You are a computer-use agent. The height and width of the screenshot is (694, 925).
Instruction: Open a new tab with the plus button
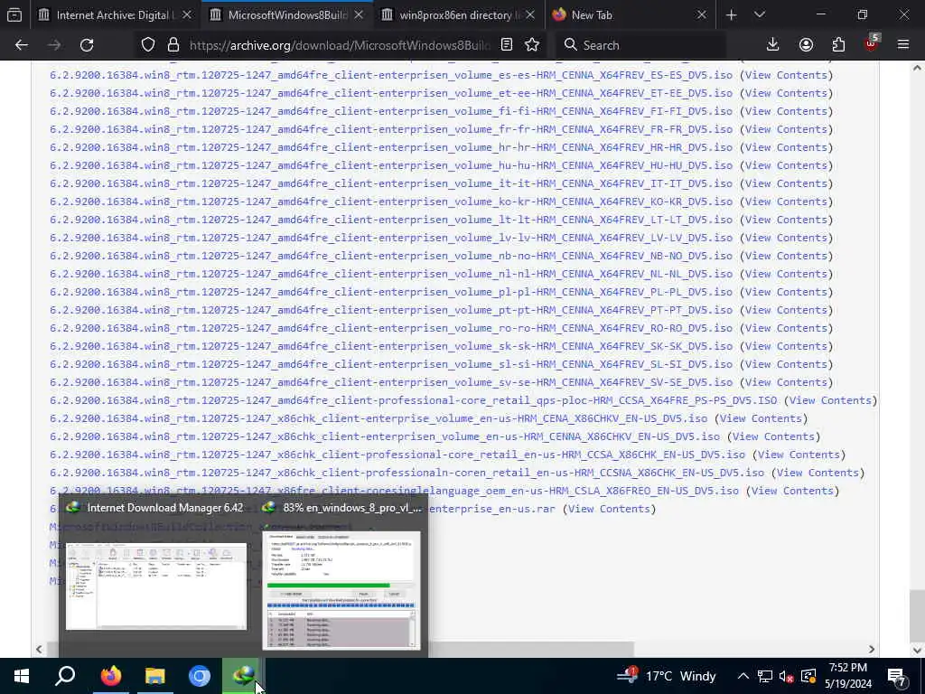click(732, 14)
